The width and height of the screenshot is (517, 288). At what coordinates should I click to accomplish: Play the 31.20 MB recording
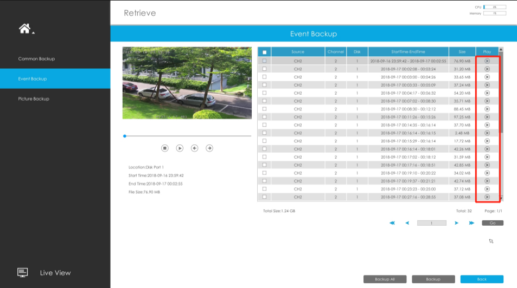(x=487, y=69)
